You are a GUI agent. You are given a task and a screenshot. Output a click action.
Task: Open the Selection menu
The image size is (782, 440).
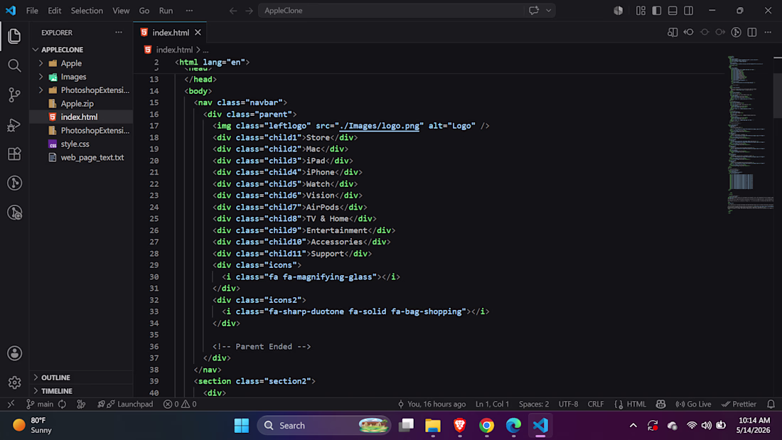click(87, 11)
